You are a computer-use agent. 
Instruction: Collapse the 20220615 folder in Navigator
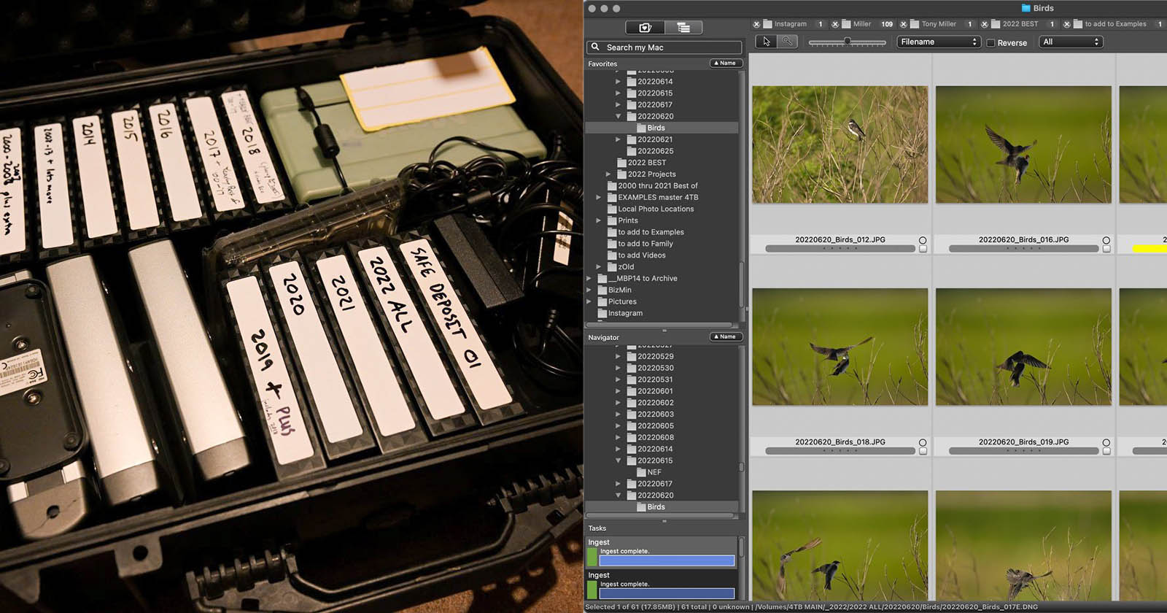point(619,460)
